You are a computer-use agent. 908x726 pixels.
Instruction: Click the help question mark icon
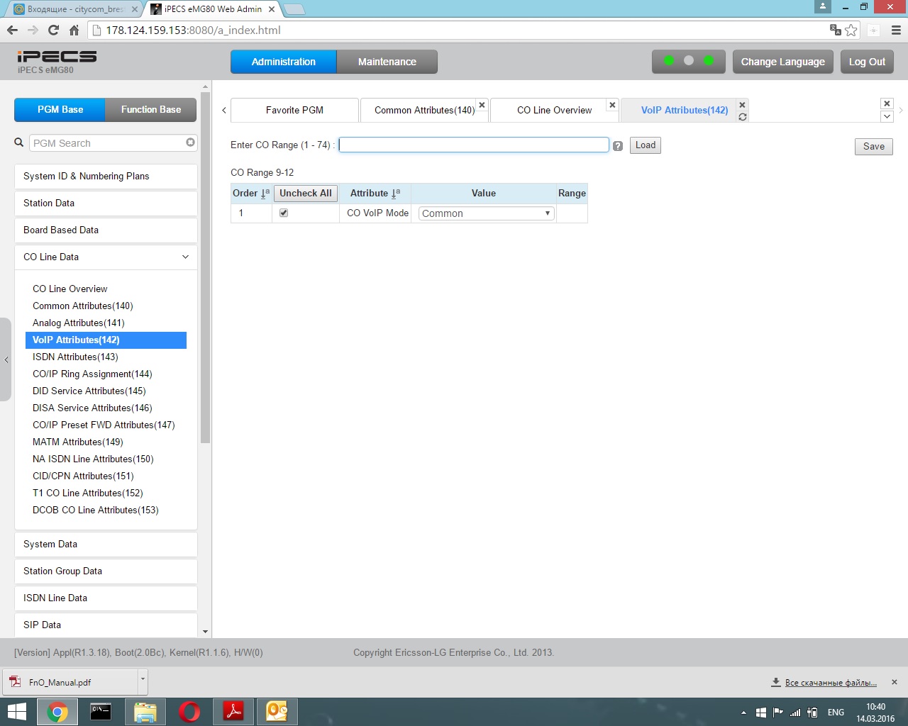click(618, 146)
